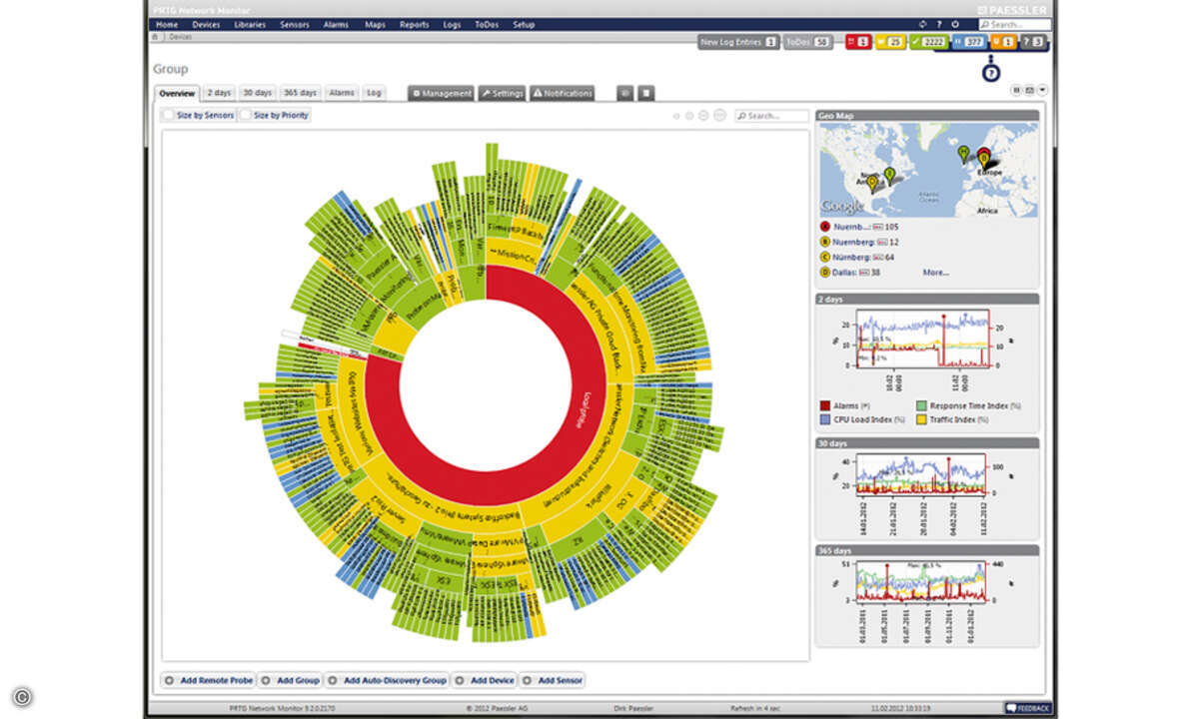
Task: Click the More... link under Geo Map
Action: 936,272
